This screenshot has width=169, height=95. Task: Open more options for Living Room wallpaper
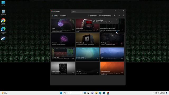pos(97,30)
